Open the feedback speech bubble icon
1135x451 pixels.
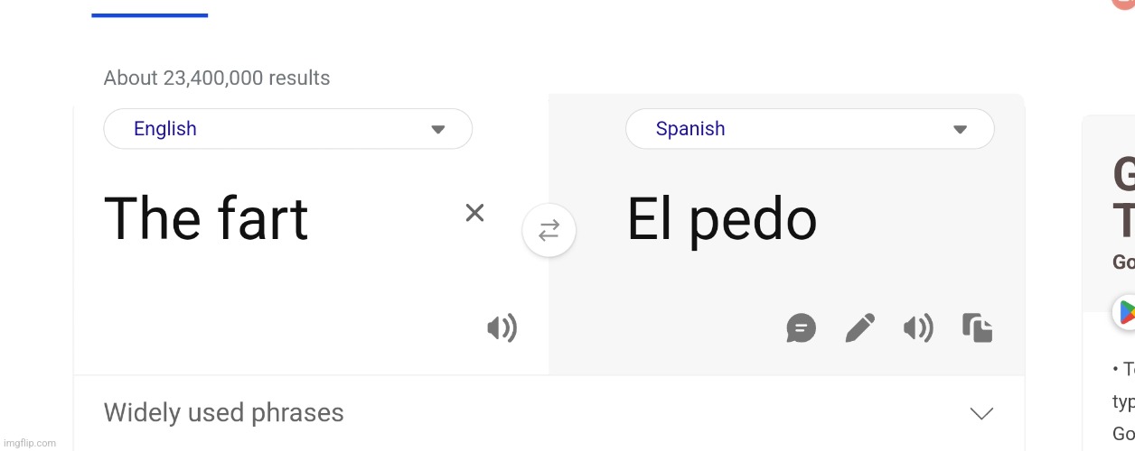point(802,328)
